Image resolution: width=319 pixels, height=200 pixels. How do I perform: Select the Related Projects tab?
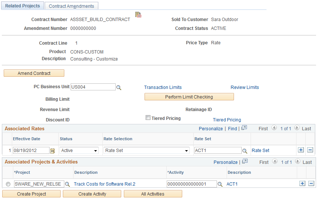pos(23,6)
